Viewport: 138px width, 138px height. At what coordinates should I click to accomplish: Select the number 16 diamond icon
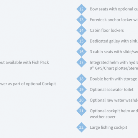pos(81,52)
